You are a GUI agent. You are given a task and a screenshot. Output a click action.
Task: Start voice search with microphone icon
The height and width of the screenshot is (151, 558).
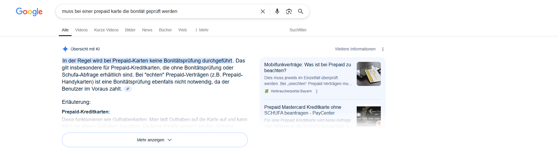[277, 11]
